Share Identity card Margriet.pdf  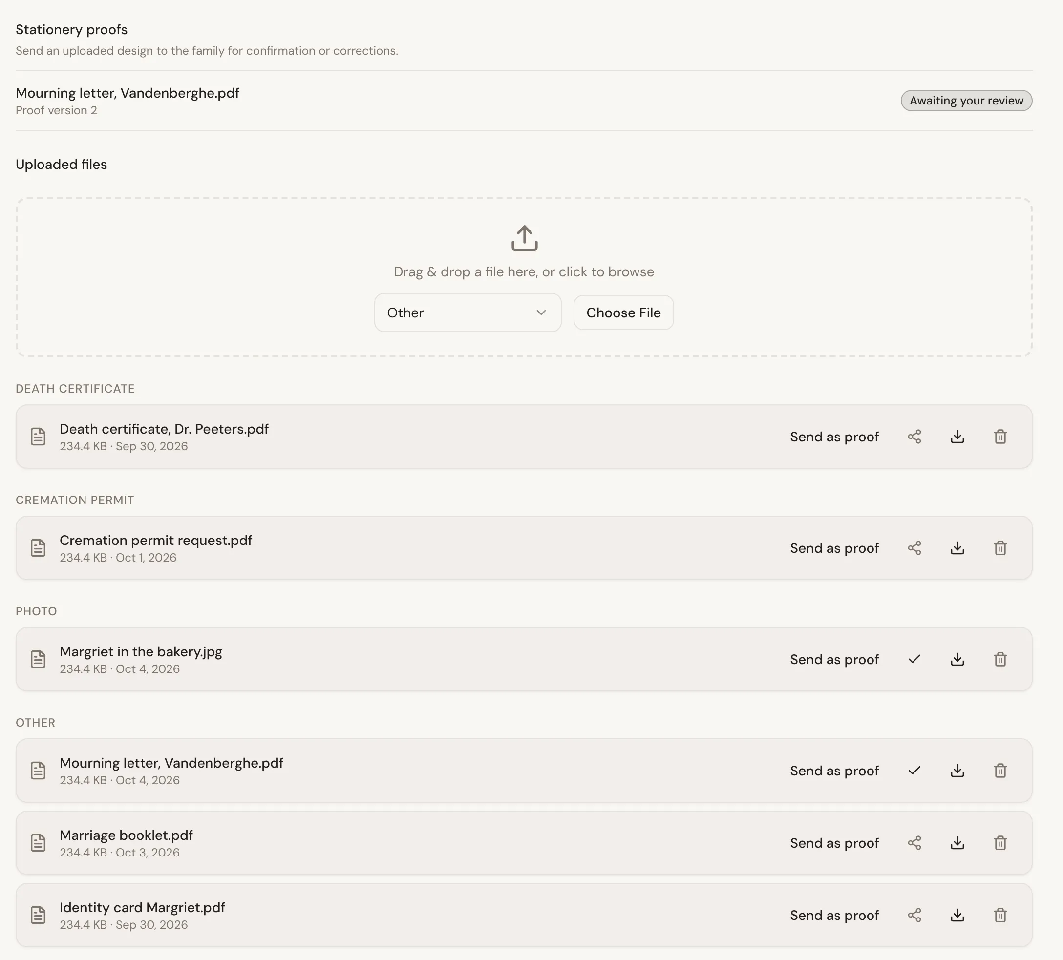[x=914, y=915]
